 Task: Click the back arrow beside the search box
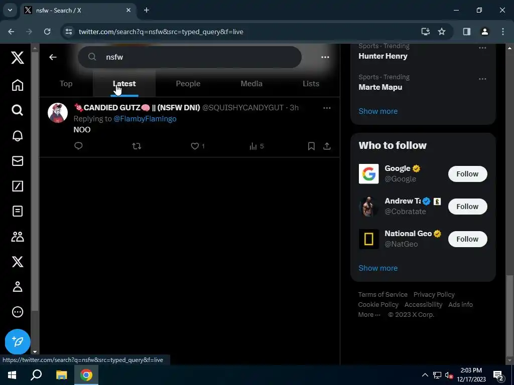pos(53,57)
